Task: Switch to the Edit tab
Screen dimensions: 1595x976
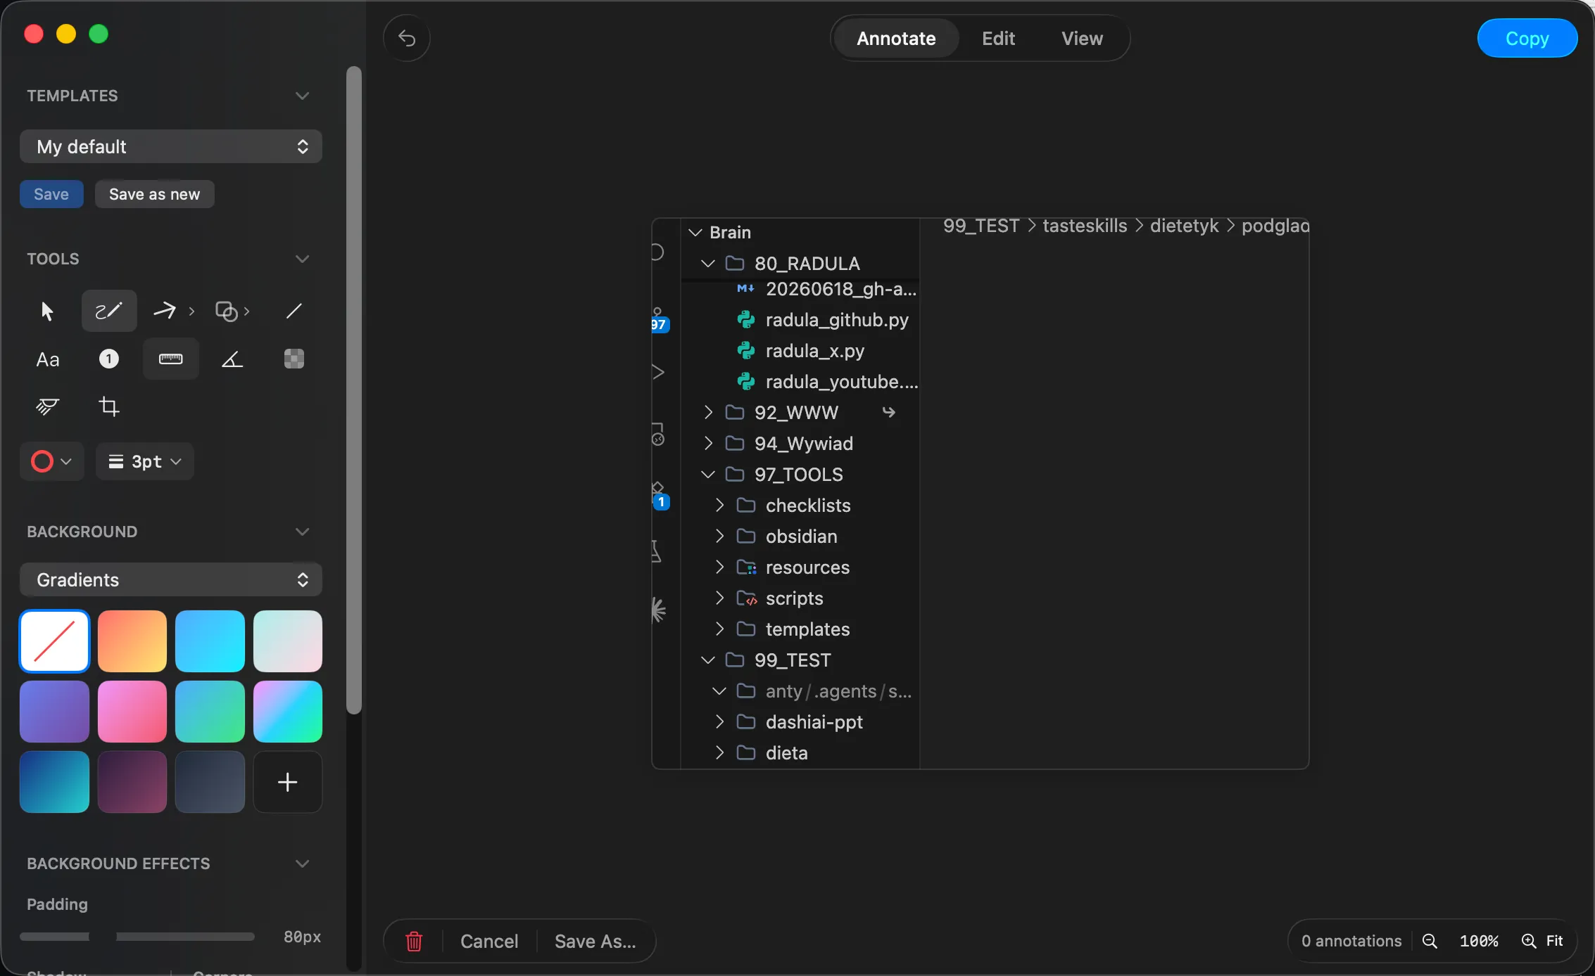Action: [x=998, y=38]
